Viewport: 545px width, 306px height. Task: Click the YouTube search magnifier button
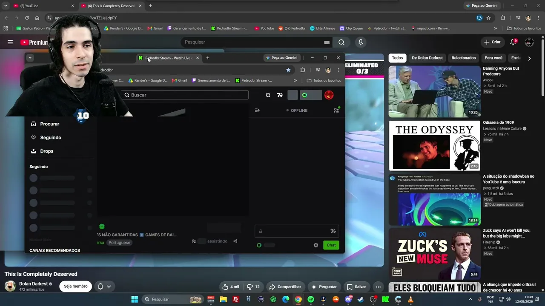[341, 42]
